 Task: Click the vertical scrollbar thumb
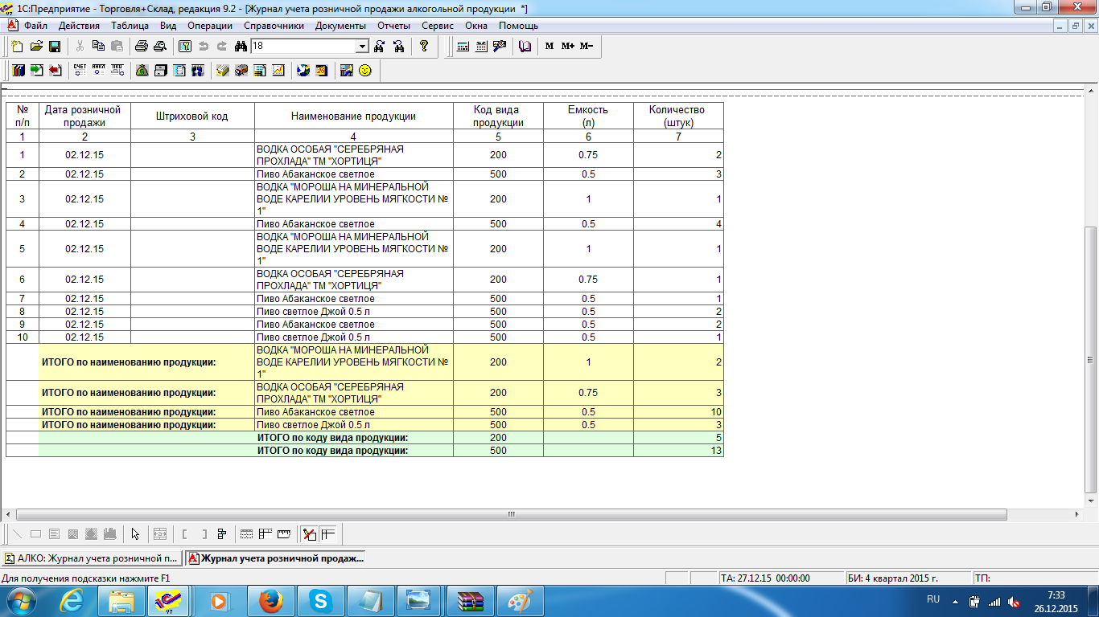[x=1092, y=358]
